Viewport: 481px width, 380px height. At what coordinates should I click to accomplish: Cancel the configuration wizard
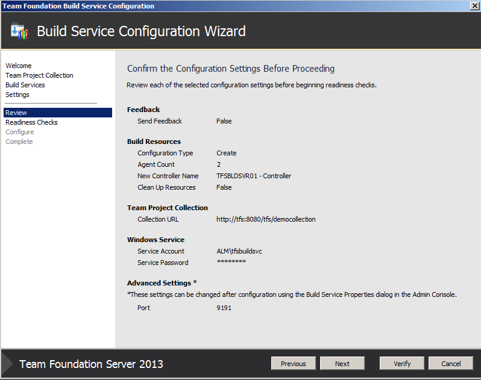[451, 364]
